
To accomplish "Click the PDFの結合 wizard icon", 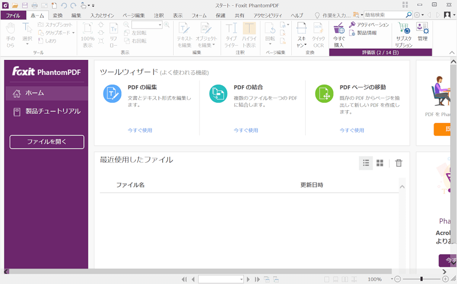I will pos(218,93).
